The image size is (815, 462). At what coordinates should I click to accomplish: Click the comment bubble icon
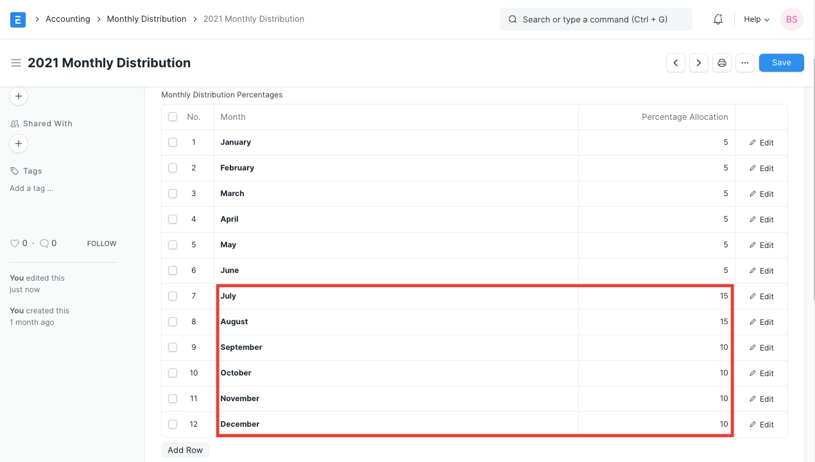point(44,243)
